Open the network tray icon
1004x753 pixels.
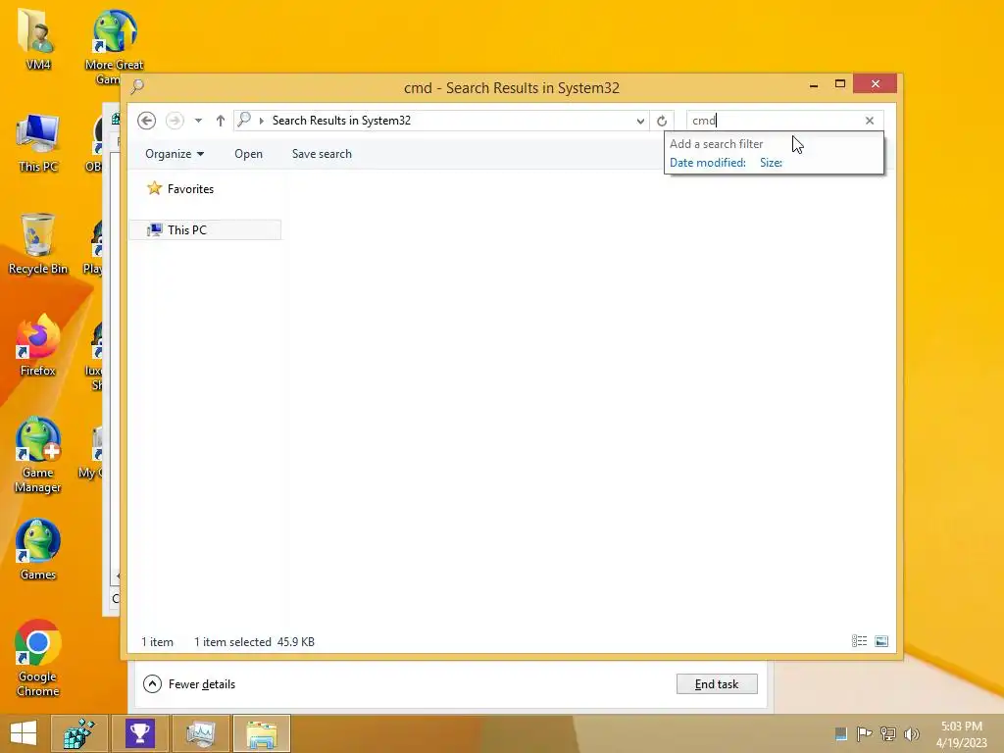(888, 733)
